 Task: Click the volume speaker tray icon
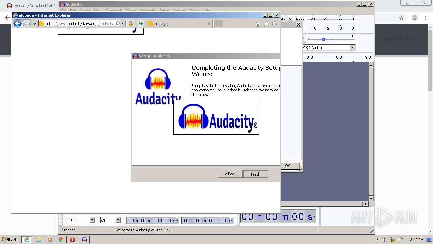coord(384,240)
